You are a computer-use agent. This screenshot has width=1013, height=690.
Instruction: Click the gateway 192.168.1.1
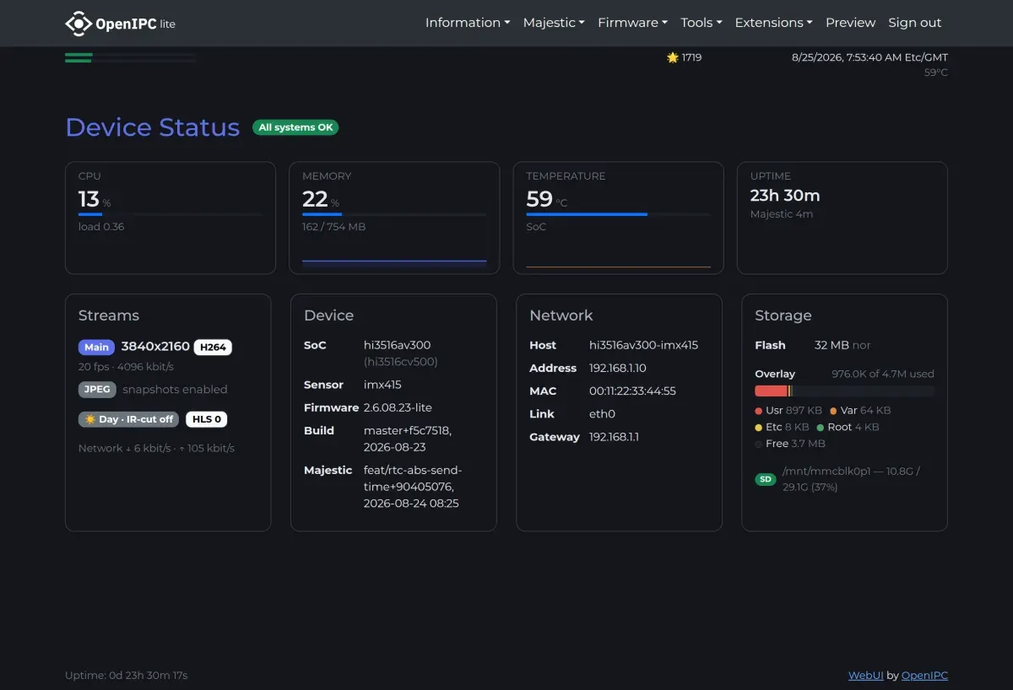click(x=614, y=437)
